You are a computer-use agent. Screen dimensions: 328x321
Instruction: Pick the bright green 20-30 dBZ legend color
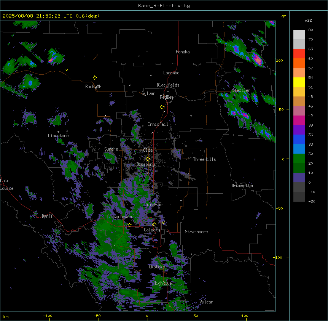pyautogui.click(x=299, y=159)
